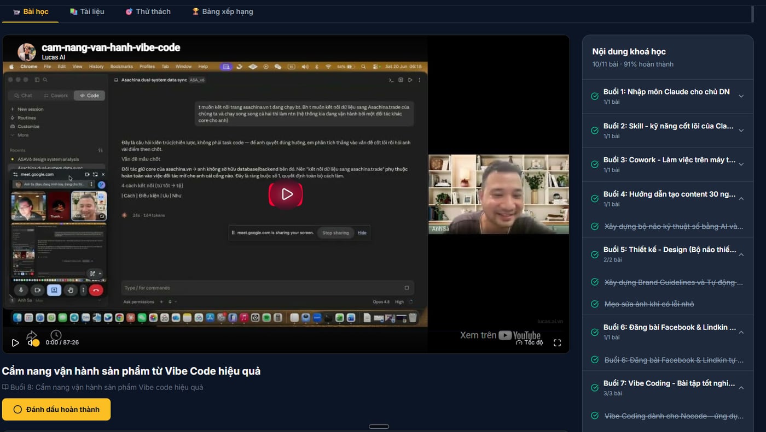Click the 0:00 / 87:26 time display
This screenshot has width=766, height=432.
tap(62, 342)
